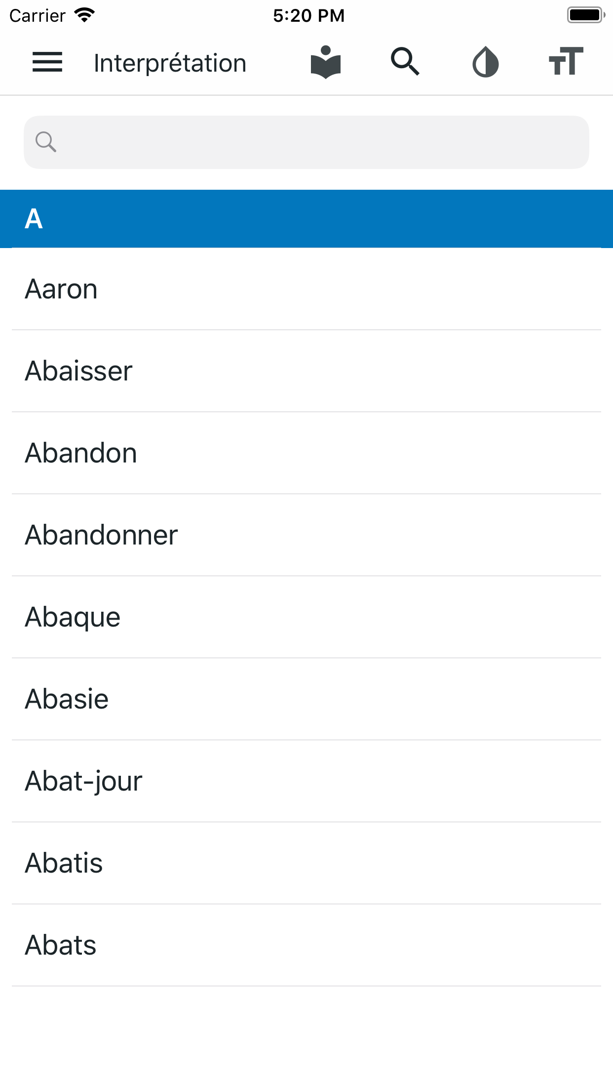Tap the Interprétation page title
This screenshot has width=613, height=1091.
170,63
